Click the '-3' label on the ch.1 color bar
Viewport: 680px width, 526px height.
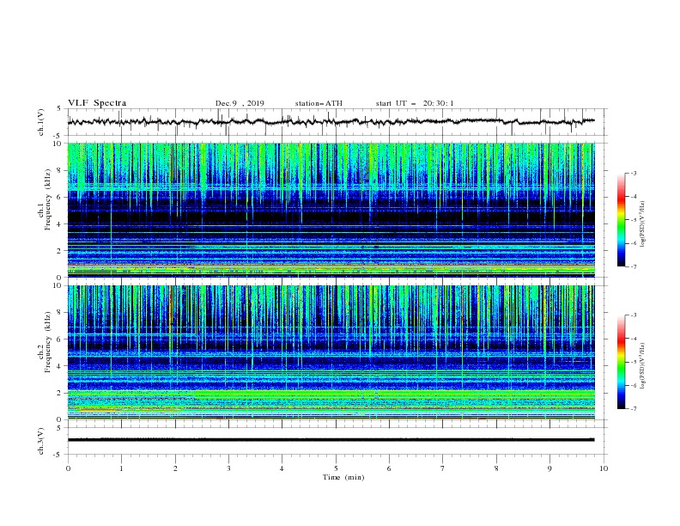point(633,173)
